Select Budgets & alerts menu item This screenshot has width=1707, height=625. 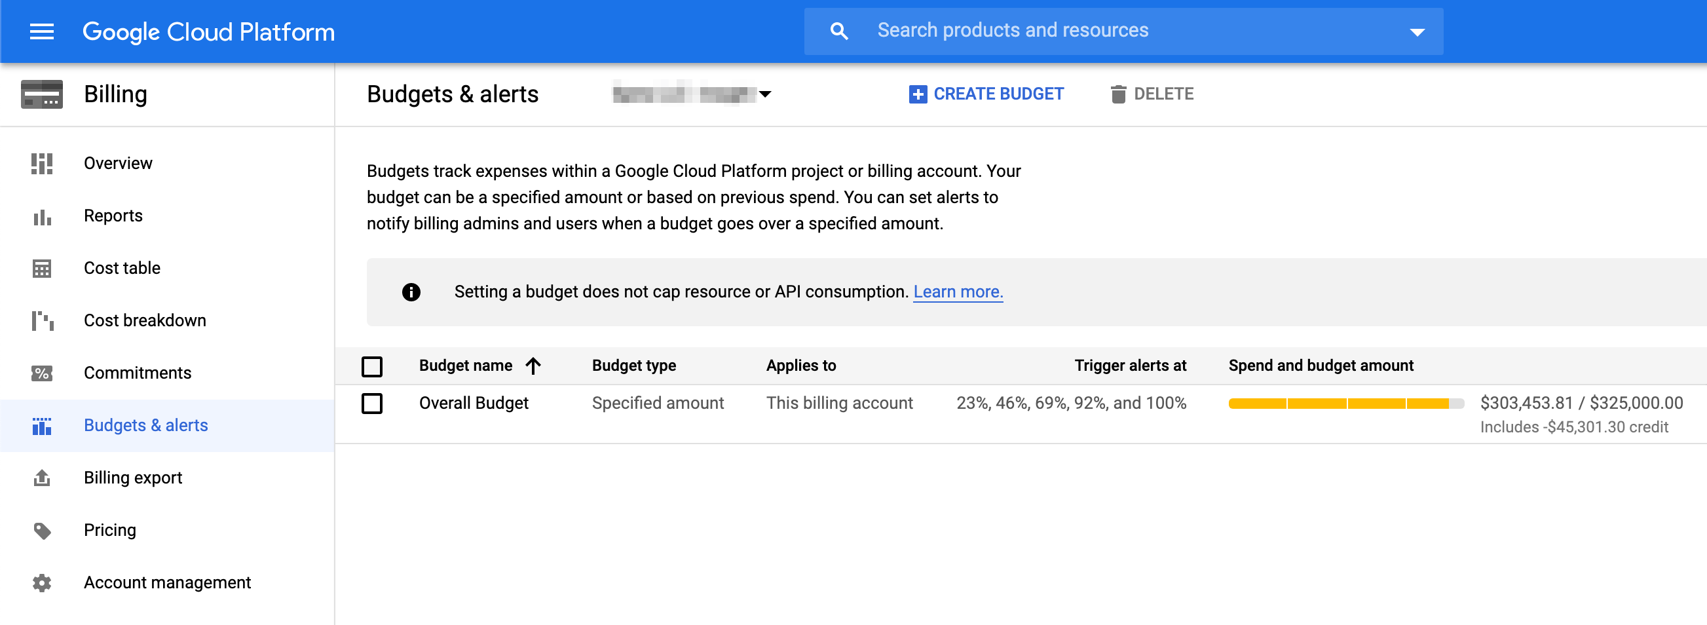(167, 425)
